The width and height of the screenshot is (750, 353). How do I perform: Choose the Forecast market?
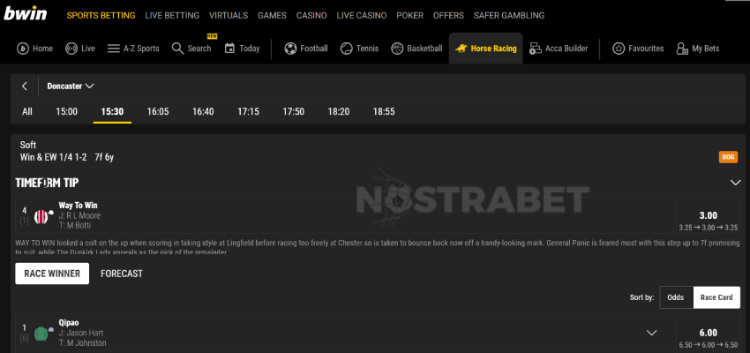pyautogui.click(x=122, y=274)
